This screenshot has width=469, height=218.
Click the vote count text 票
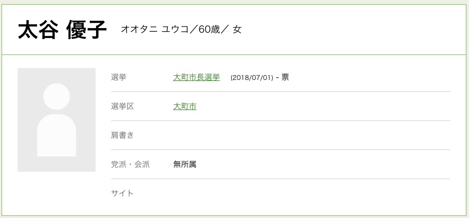285,77
